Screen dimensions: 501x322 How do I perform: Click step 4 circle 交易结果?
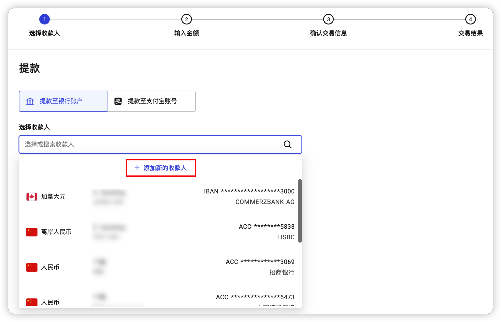470,19
